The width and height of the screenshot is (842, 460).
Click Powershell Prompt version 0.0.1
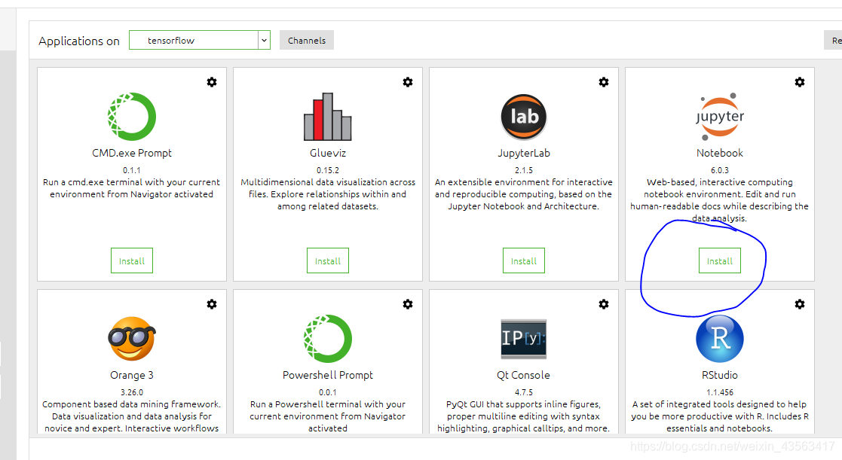coord(328,392)
